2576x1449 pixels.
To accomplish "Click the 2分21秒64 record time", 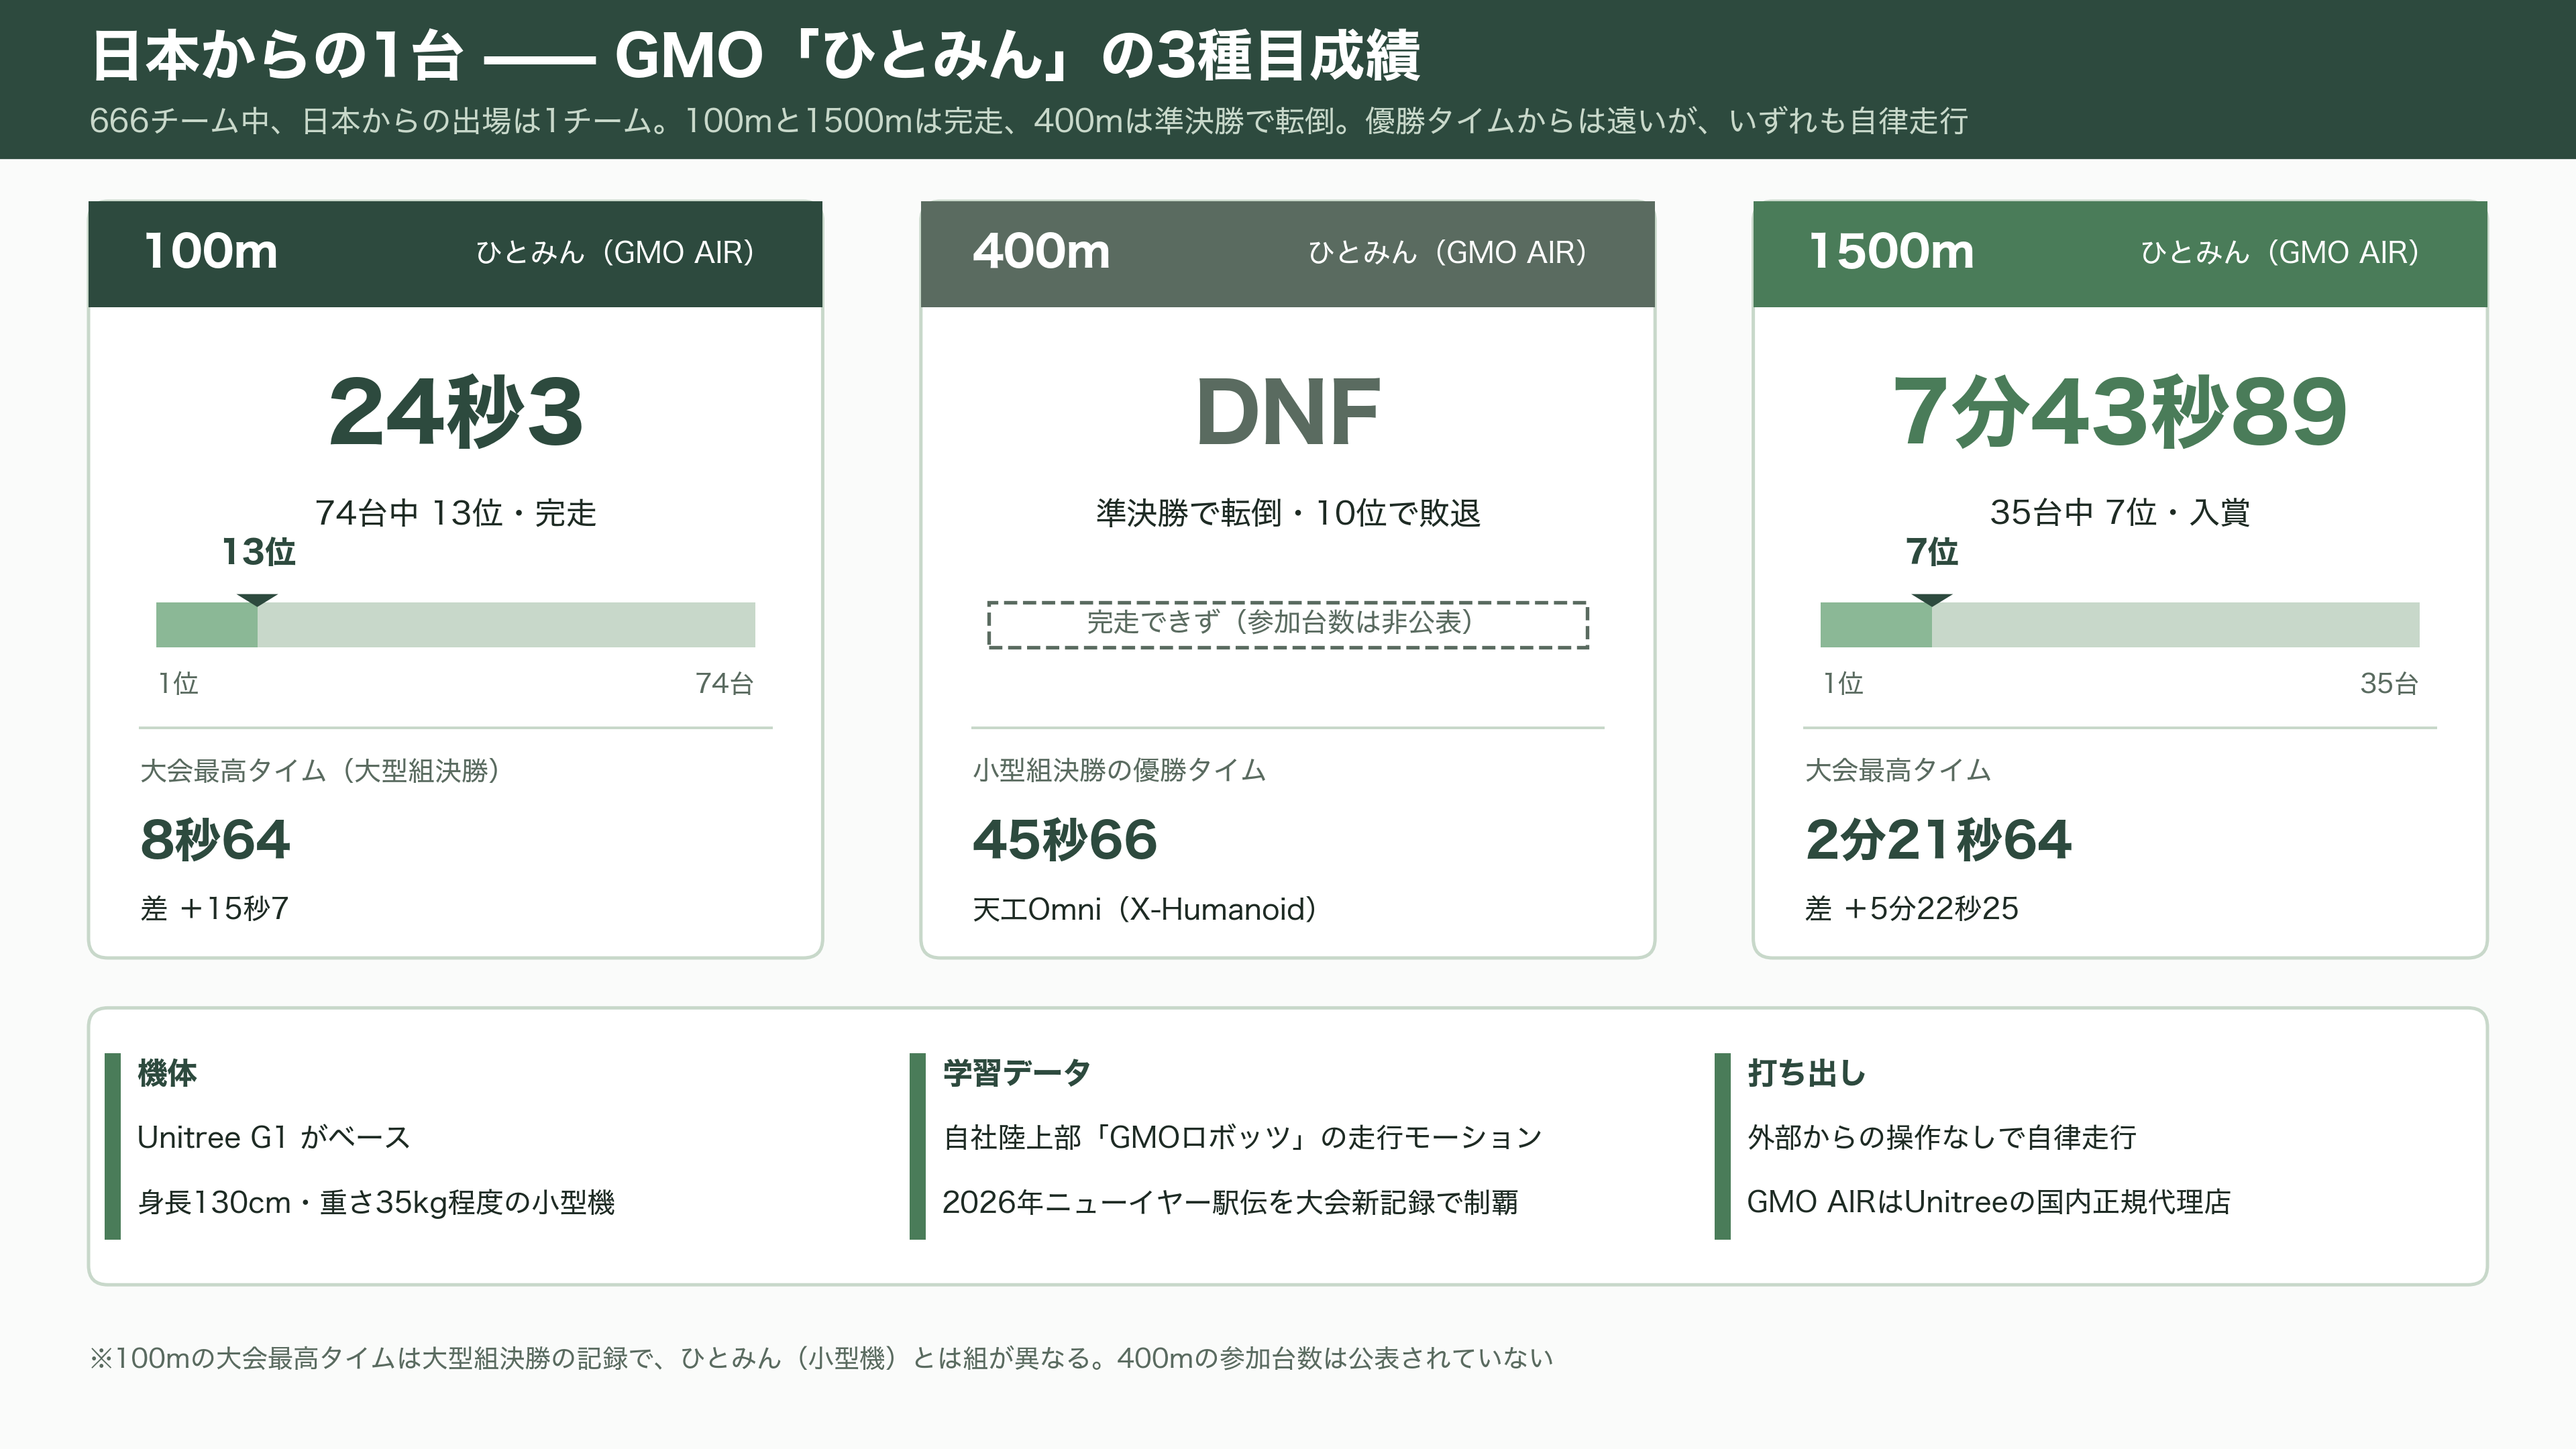I will pos(1938,839).
